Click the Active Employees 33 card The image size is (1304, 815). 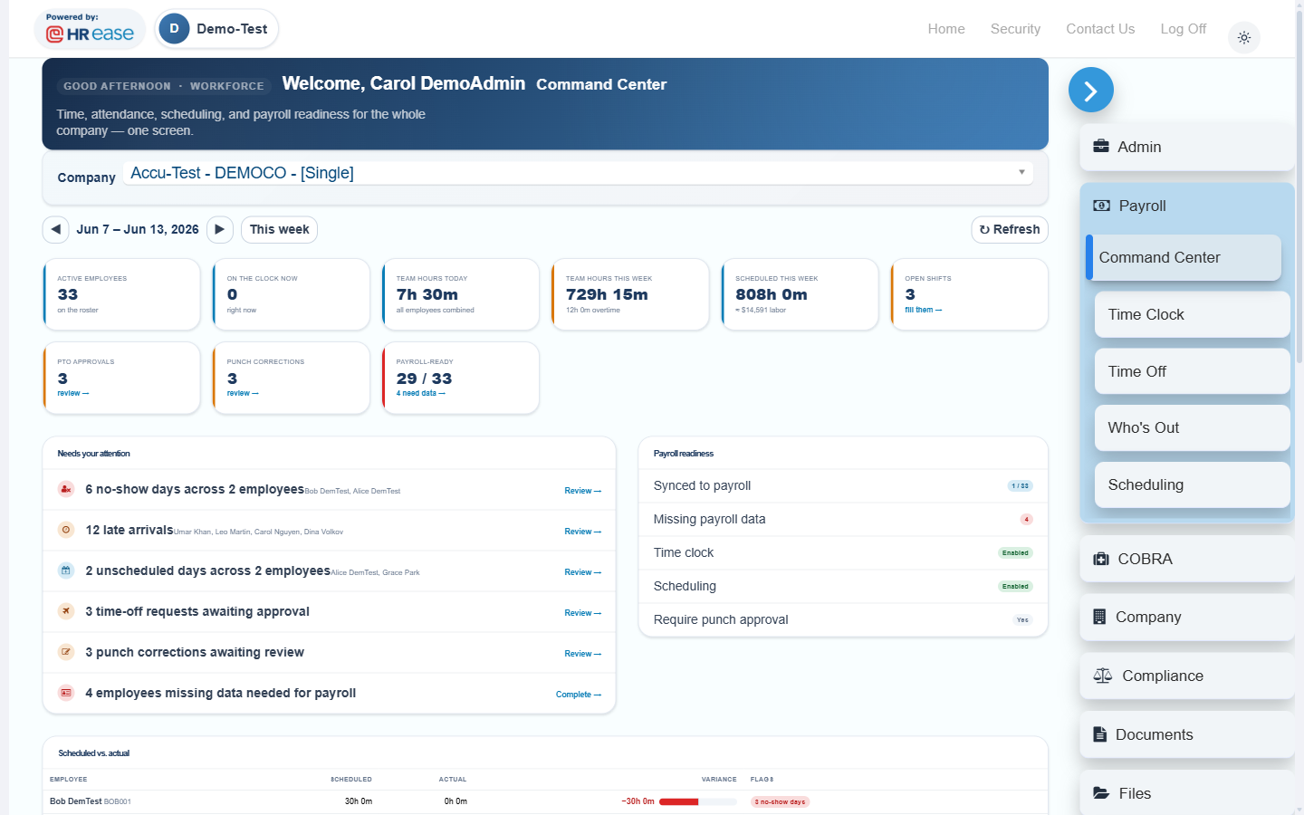click(x=121, y=294)
